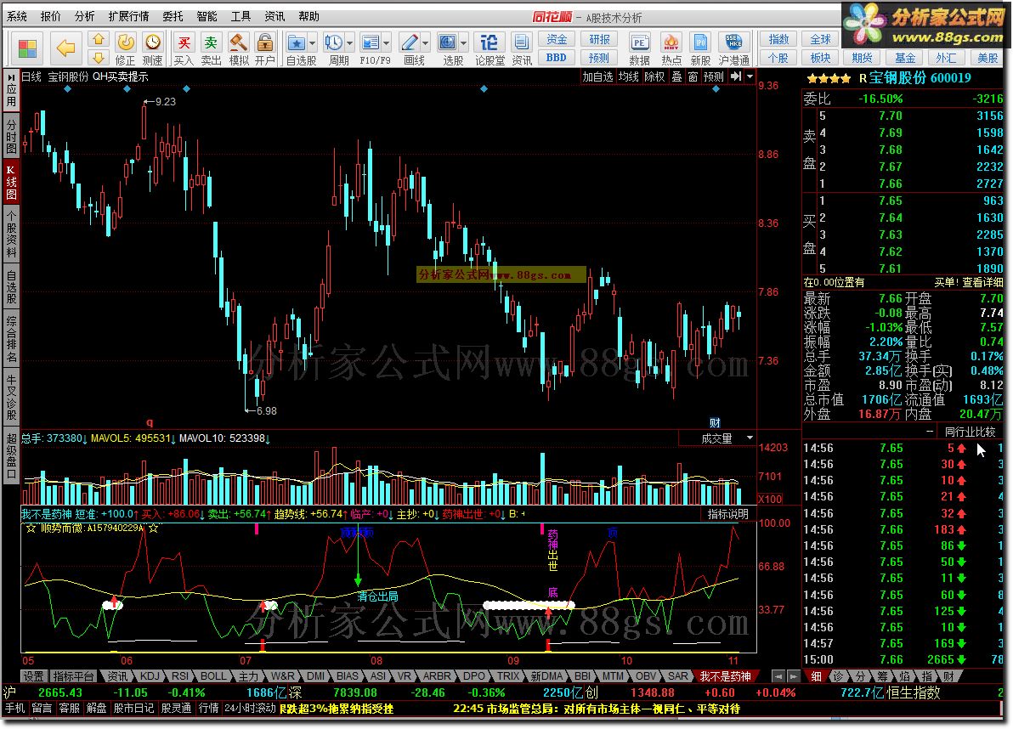Open the 数据 PE data icon
Image resolution: width=1013 pixels, height=729 pixels.
(639, 49)
